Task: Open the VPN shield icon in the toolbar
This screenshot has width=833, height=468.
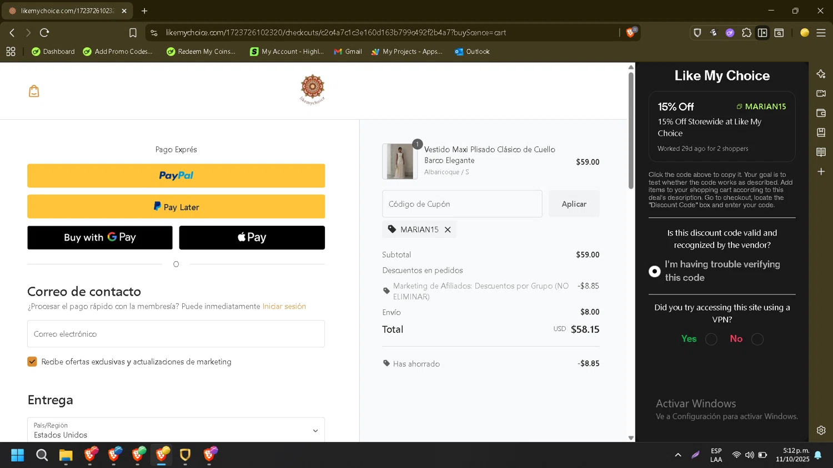Action: pos(697,33)
